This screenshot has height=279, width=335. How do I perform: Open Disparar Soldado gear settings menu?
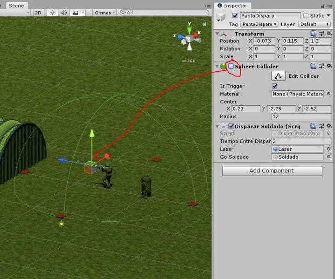pos(329,126)
